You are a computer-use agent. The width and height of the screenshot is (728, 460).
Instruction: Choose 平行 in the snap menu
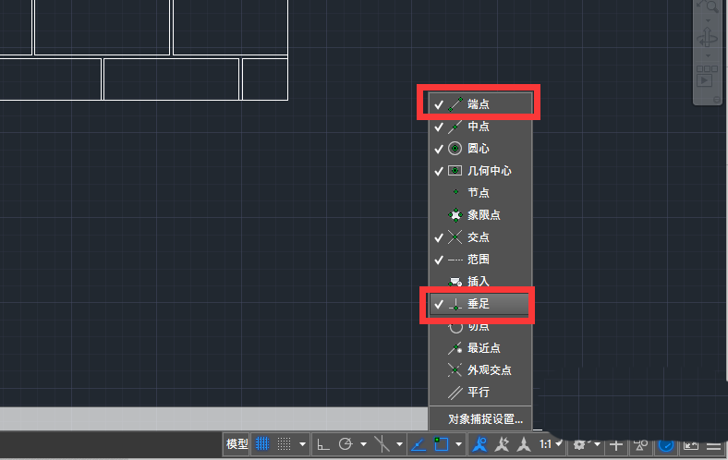[x=478, y=393]
